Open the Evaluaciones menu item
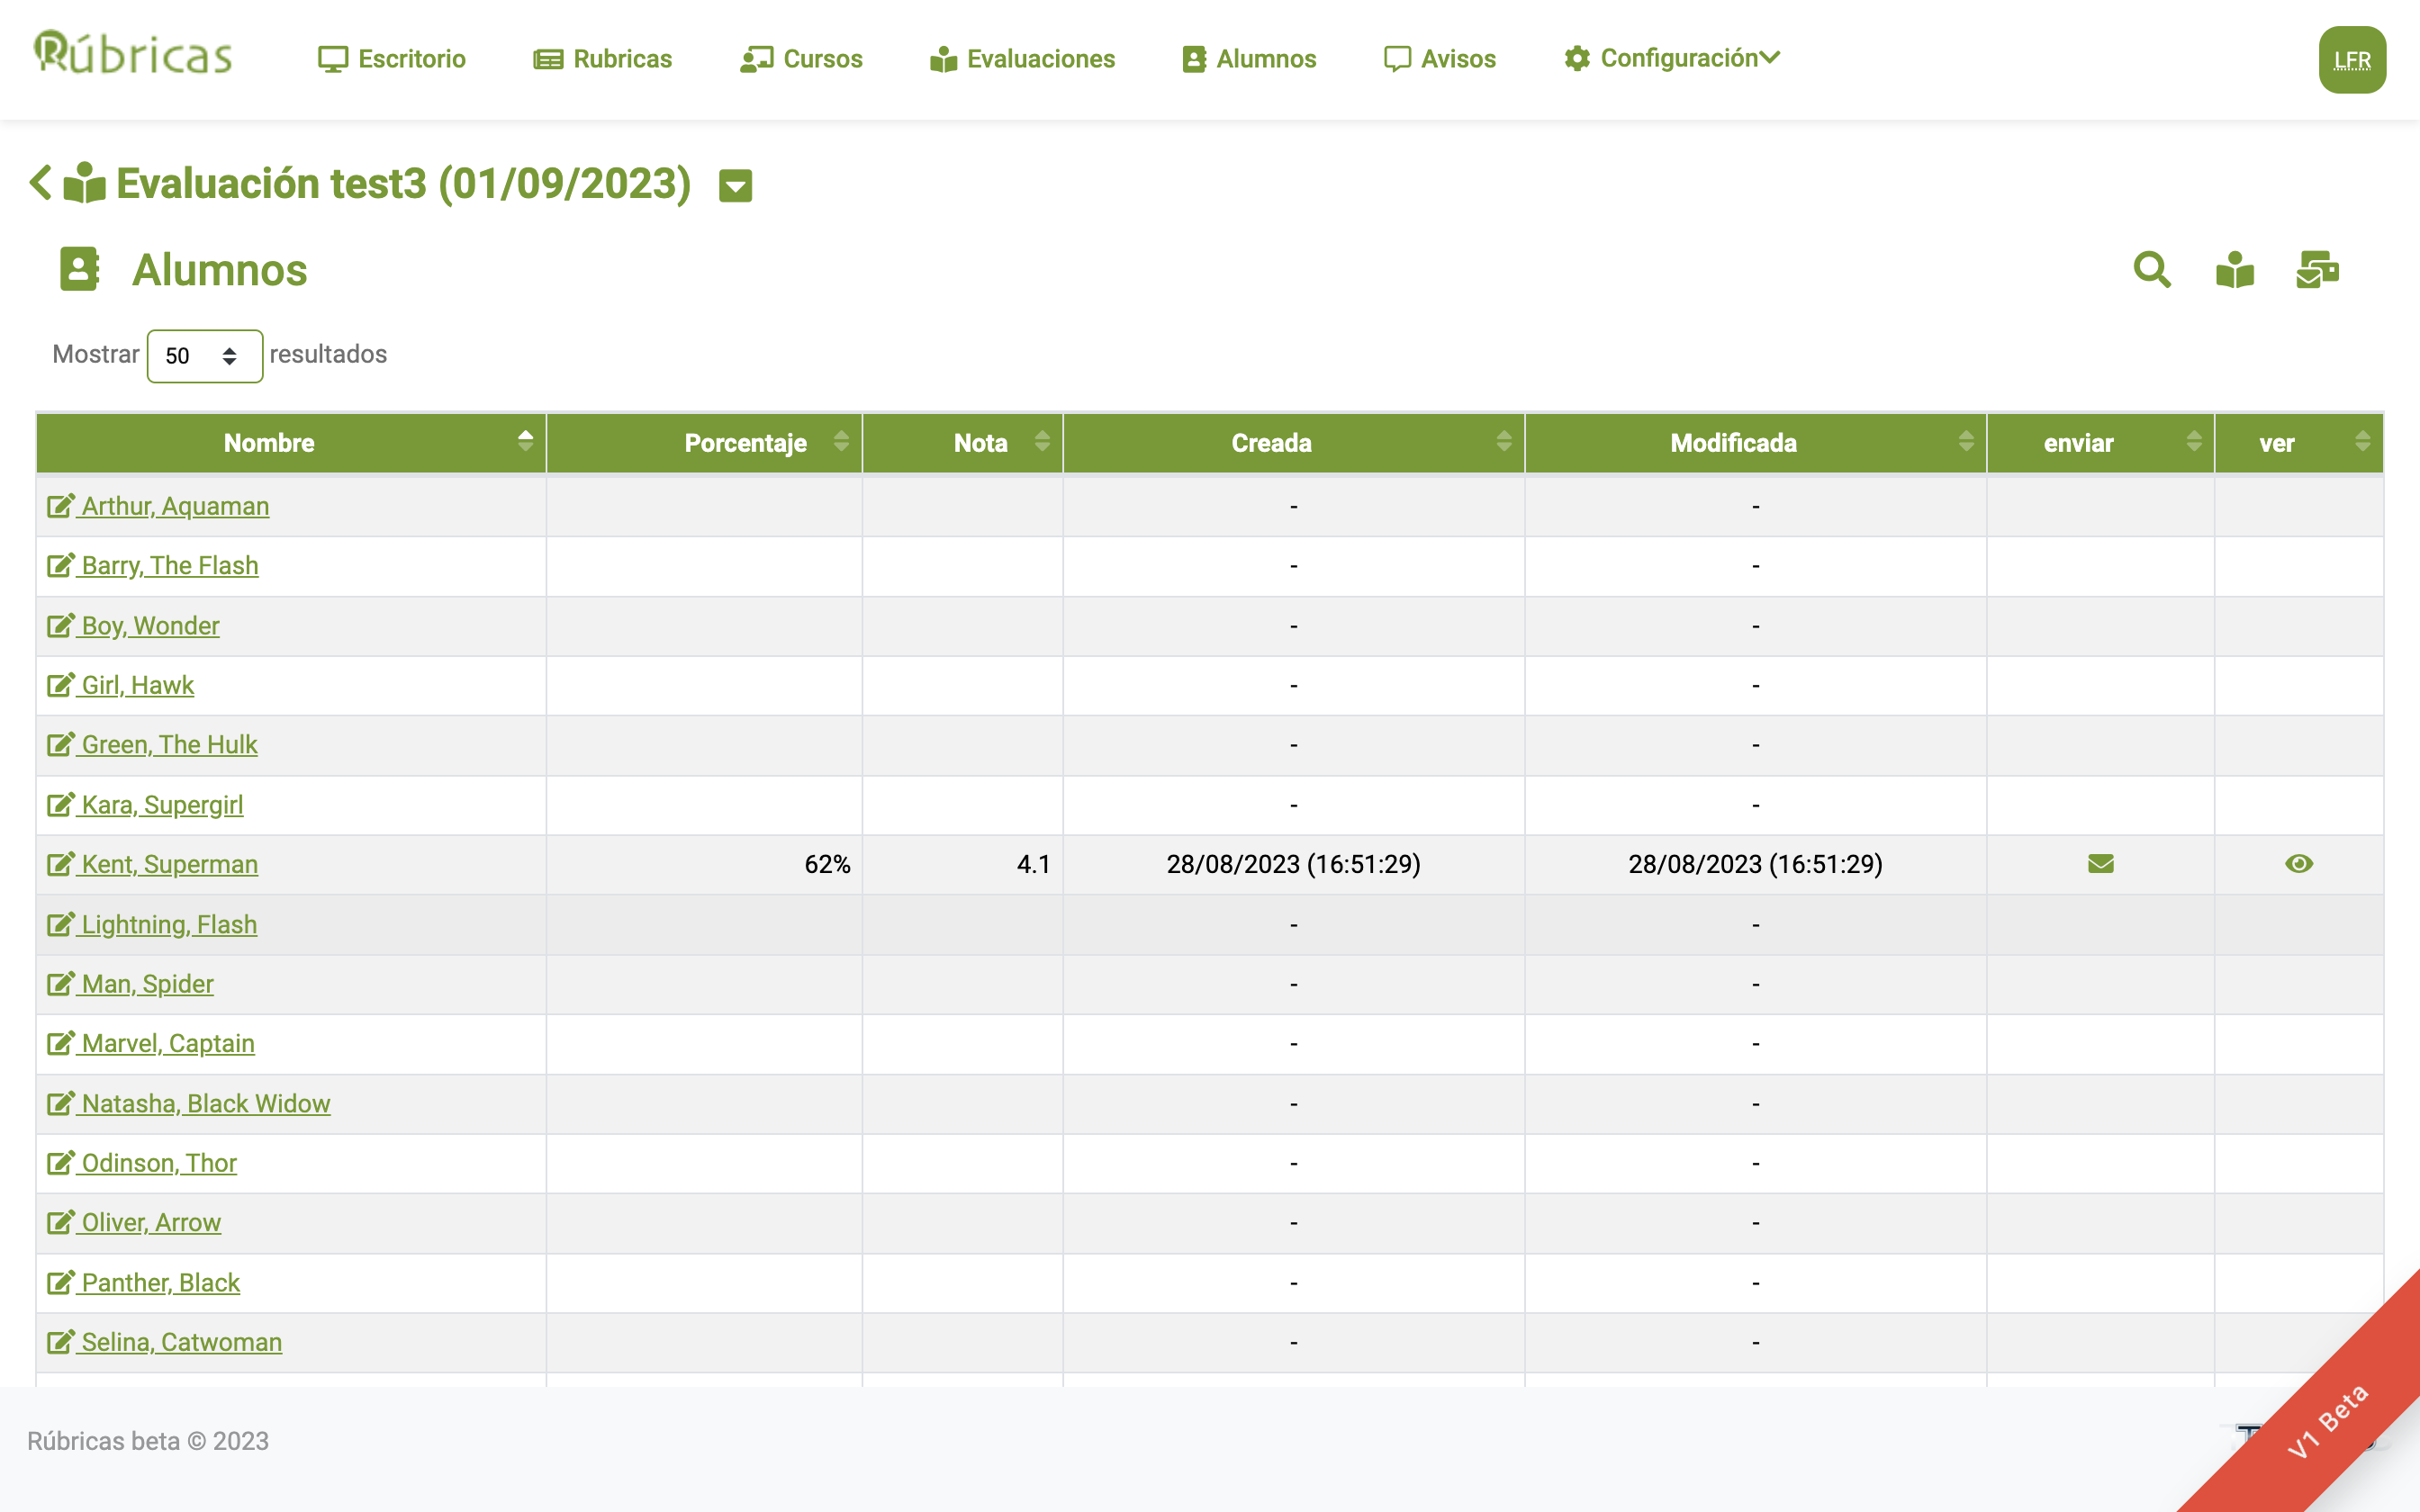 pos(1022,59)
